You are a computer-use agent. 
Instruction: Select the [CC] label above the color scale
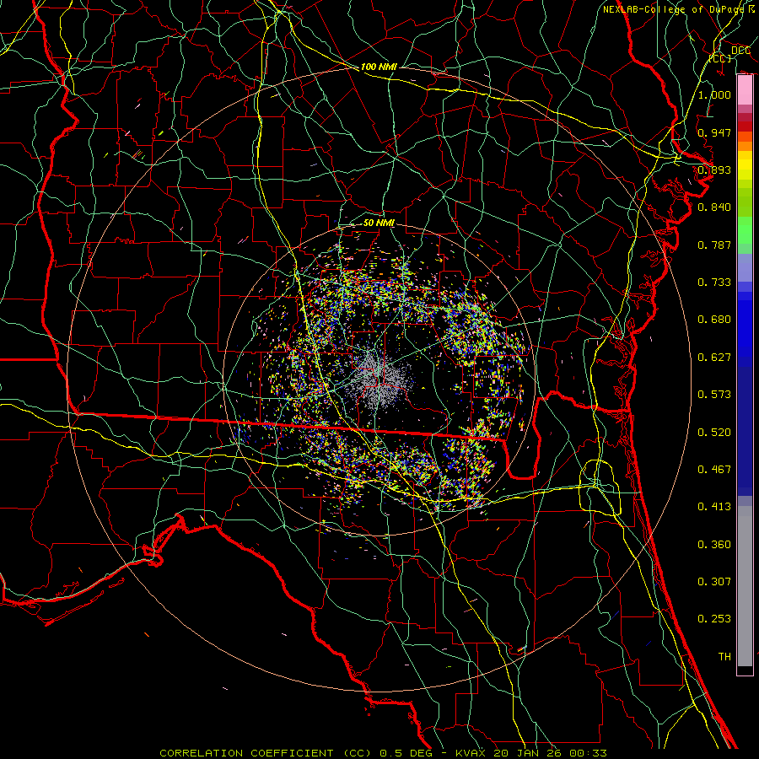point(720,58)
